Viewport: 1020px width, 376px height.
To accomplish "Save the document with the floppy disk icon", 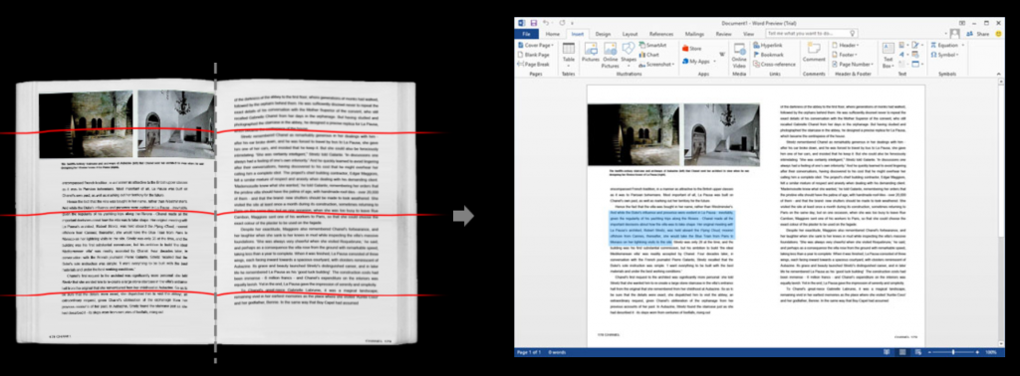I will (533, 23).
